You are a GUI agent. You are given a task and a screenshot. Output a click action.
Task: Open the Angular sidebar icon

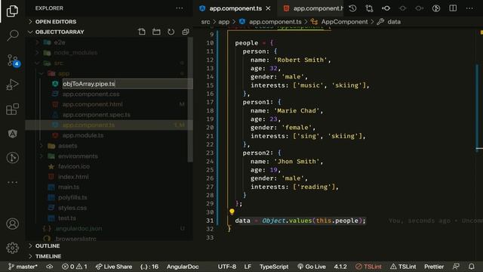click(12, 134)
